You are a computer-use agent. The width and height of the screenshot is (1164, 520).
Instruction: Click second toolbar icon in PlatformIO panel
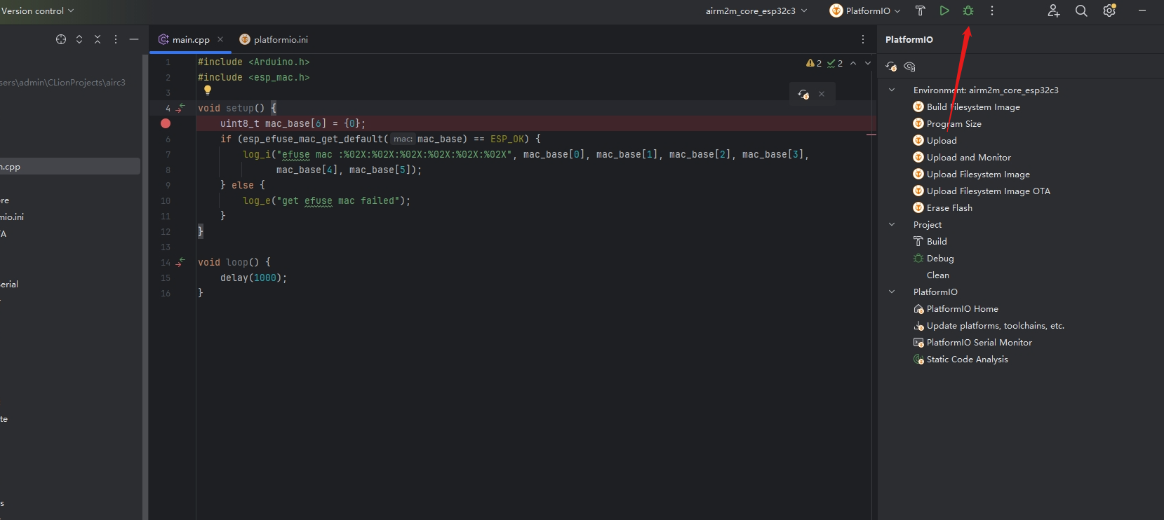click(x=910, y=67)
